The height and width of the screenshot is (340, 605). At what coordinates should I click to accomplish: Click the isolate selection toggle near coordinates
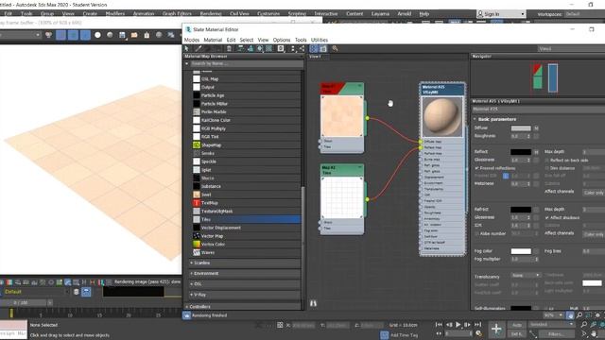click(280, 325)
